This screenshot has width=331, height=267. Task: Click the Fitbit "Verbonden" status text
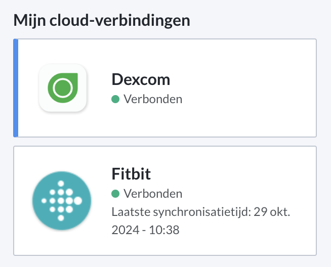point(153,194)
